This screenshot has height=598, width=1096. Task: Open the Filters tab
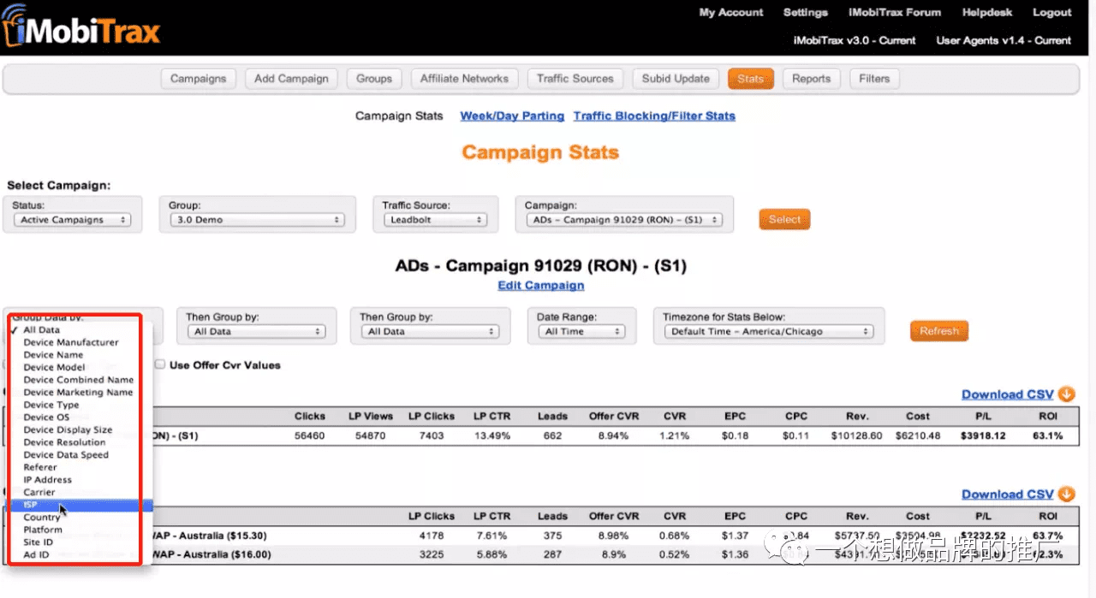click(874, 79)
